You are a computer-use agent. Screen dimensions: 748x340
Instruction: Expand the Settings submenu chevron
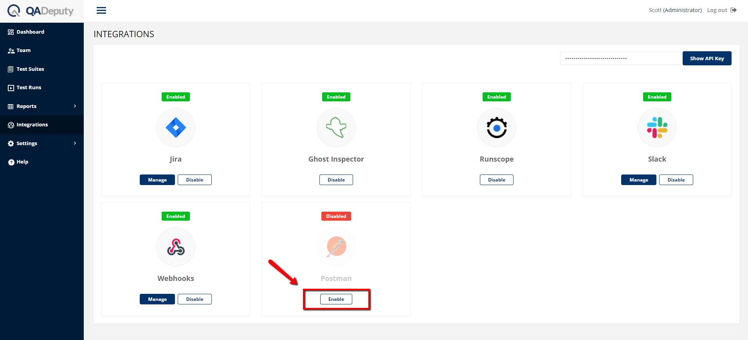[x=75, y=143]
